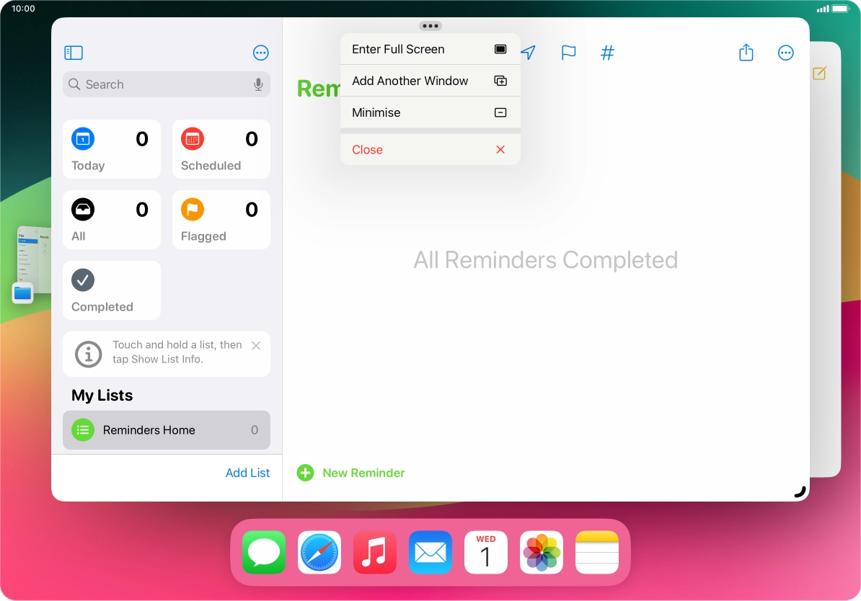Tap Add List to create a list
861x601 pixels.
247,473
